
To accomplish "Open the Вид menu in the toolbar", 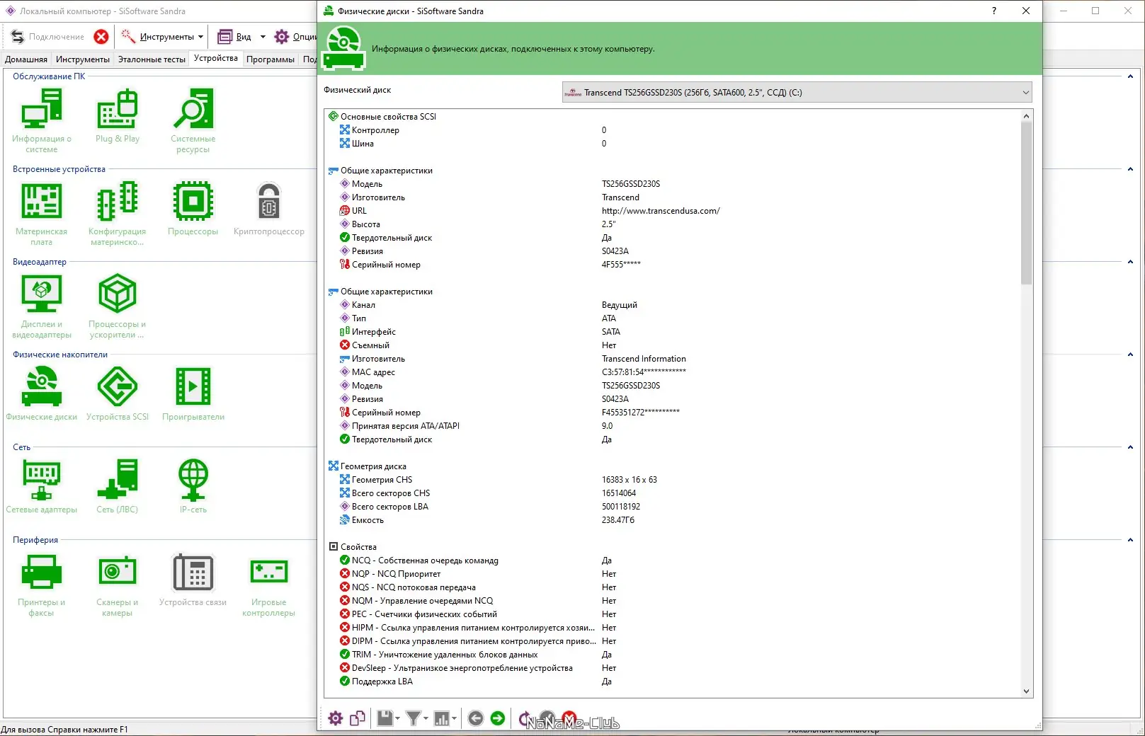I will tap(235, 37).
